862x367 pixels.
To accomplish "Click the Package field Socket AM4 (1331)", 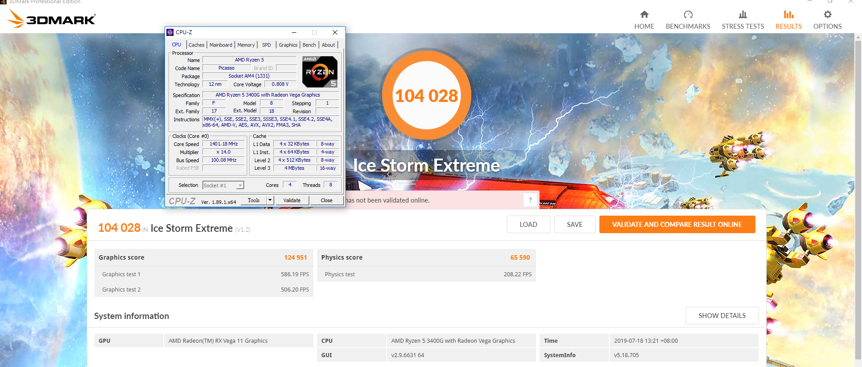I will click(249, 76).
